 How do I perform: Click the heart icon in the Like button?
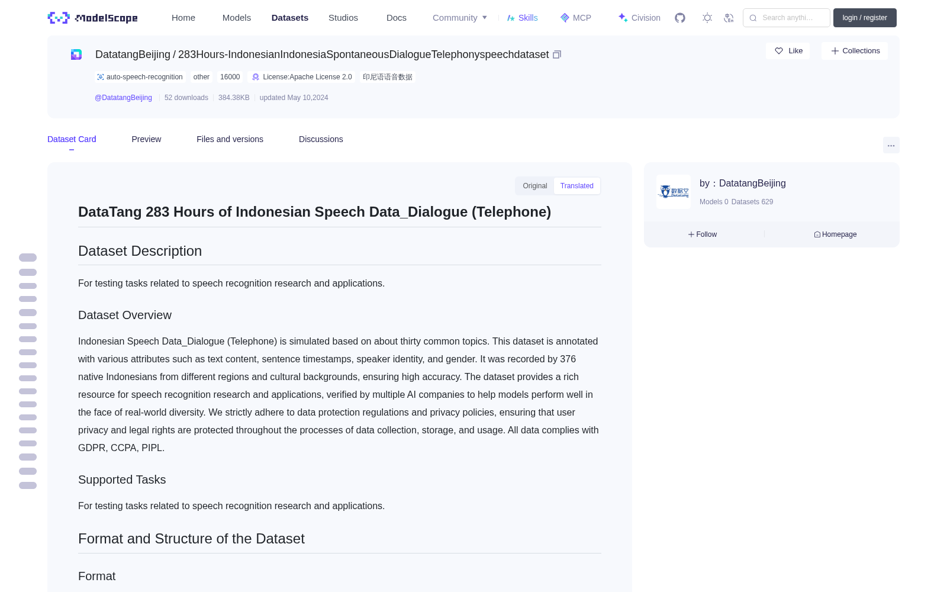point(779,51)
